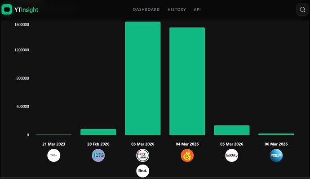Select the Brut. channel avatar
This screenshot has width=310, height=179.
(143, 171)
